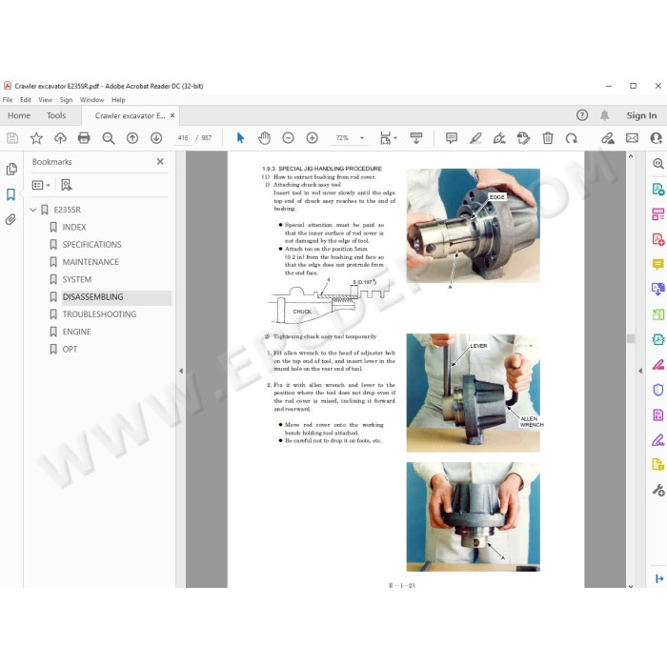Viewport: 667px width, 667px height.
Task: Click scroll up arrow on document scrollbar
Action: pyautogui.click(x=631, y=156)
